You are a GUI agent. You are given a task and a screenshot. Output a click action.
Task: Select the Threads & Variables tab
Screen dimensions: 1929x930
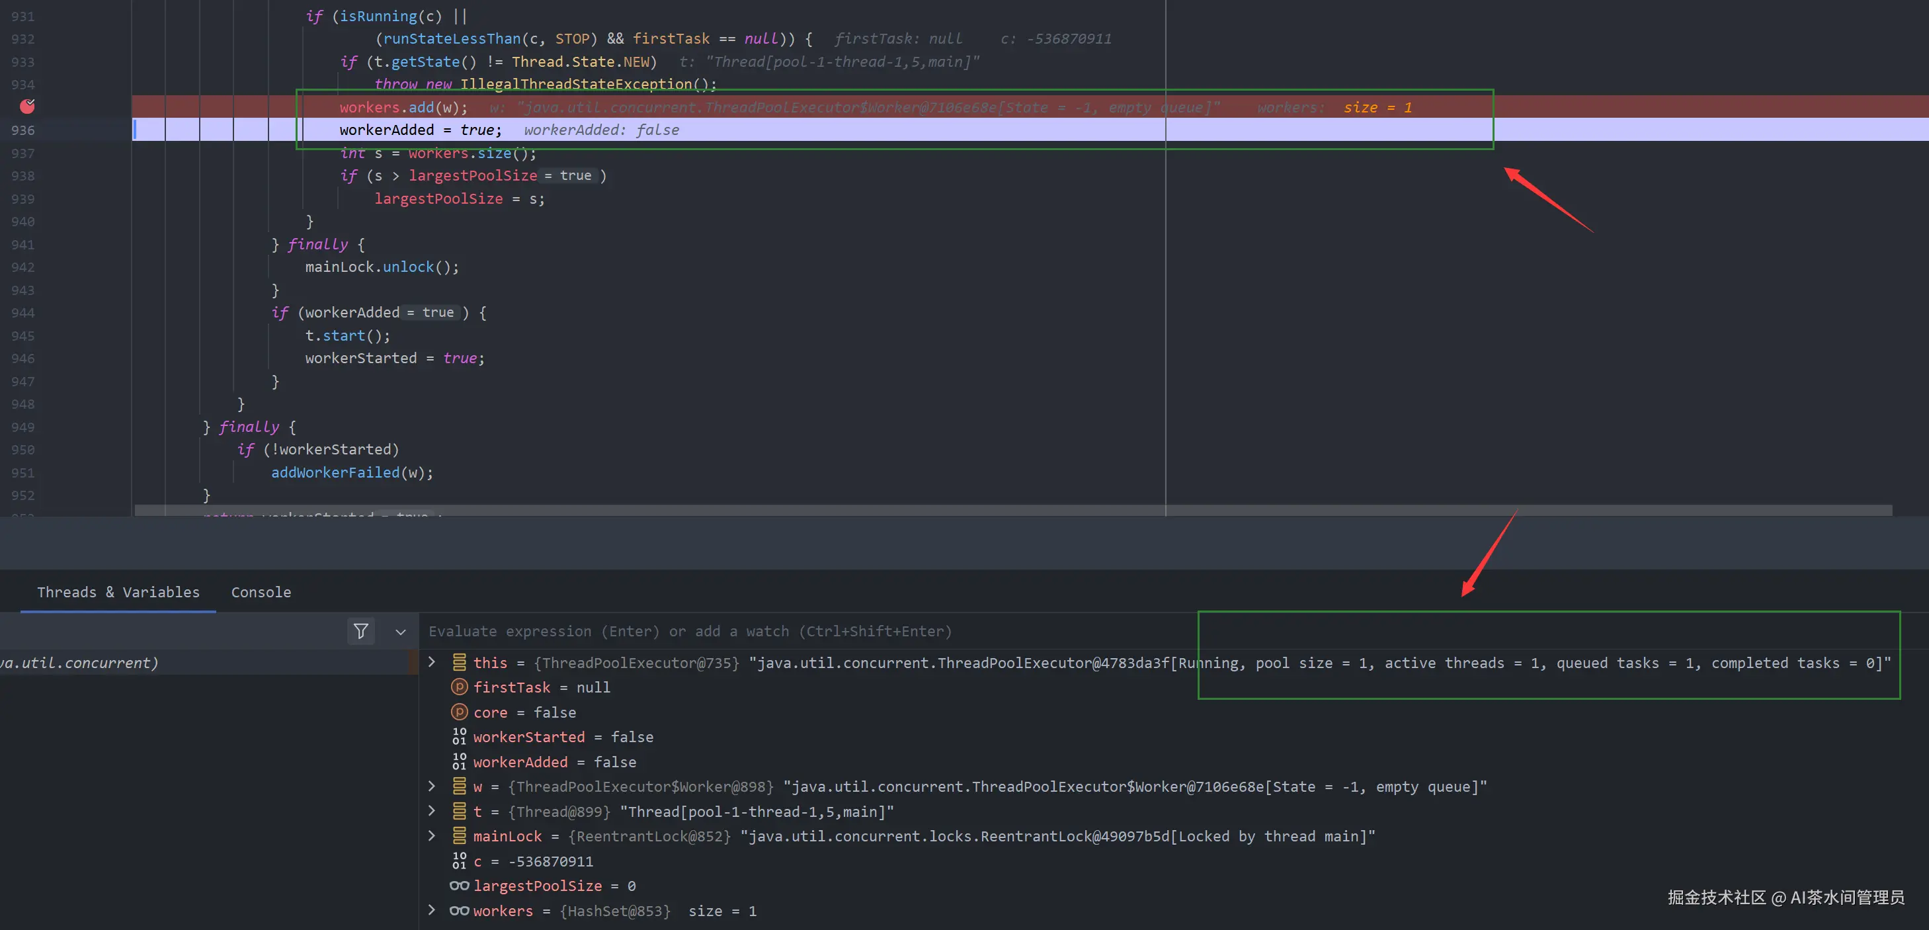(x=118, y=591)
